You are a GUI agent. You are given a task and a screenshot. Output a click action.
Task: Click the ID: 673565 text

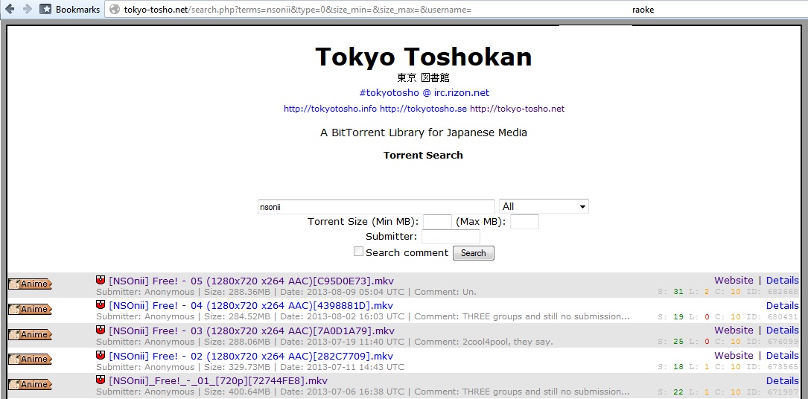click(x=771, y=367)
